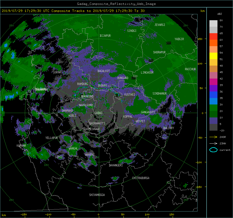Click the '-150' tick on bottom axis
Screen dimensions: 233x218
pos(24,215)
